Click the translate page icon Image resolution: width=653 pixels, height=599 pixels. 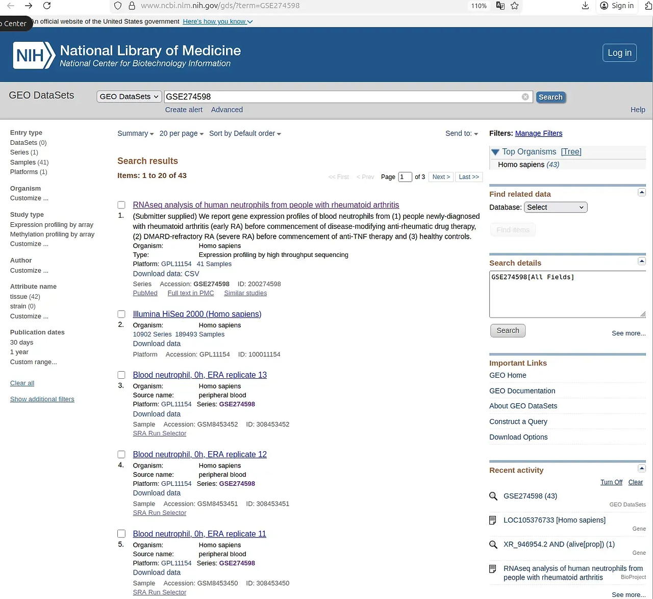pos(500,6)
